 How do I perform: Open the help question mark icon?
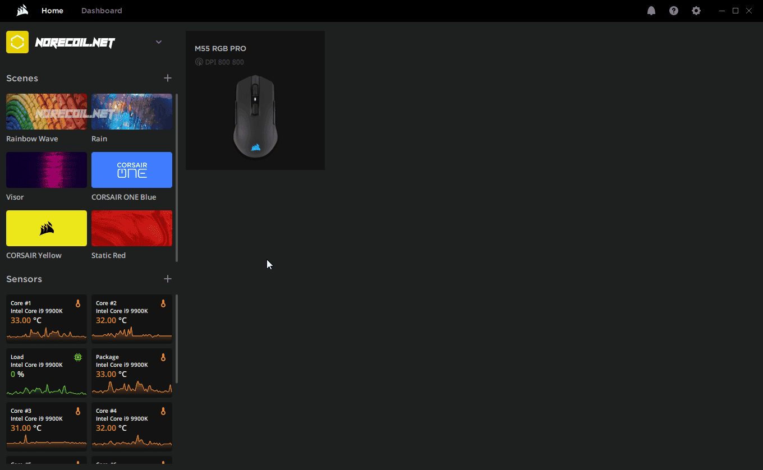click(x=674, y=11)
